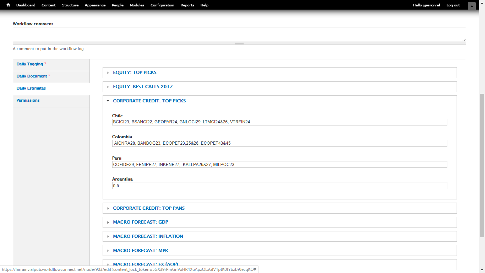Switch to the Daily Tagging tab
Image resolution: width=485 pixels, height=273 pixels.
(30, 64)
